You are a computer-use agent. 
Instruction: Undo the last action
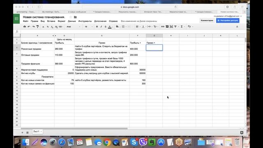(29, 27)
